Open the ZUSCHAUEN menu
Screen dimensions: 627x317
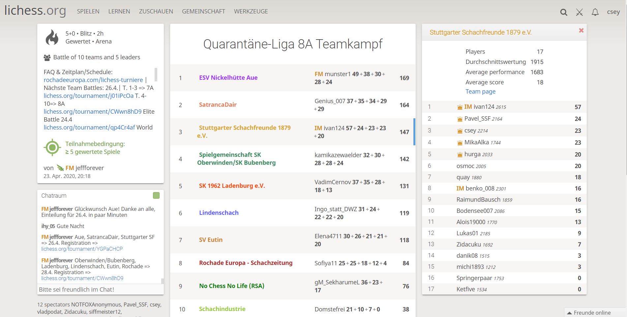(x=156, y=11)
